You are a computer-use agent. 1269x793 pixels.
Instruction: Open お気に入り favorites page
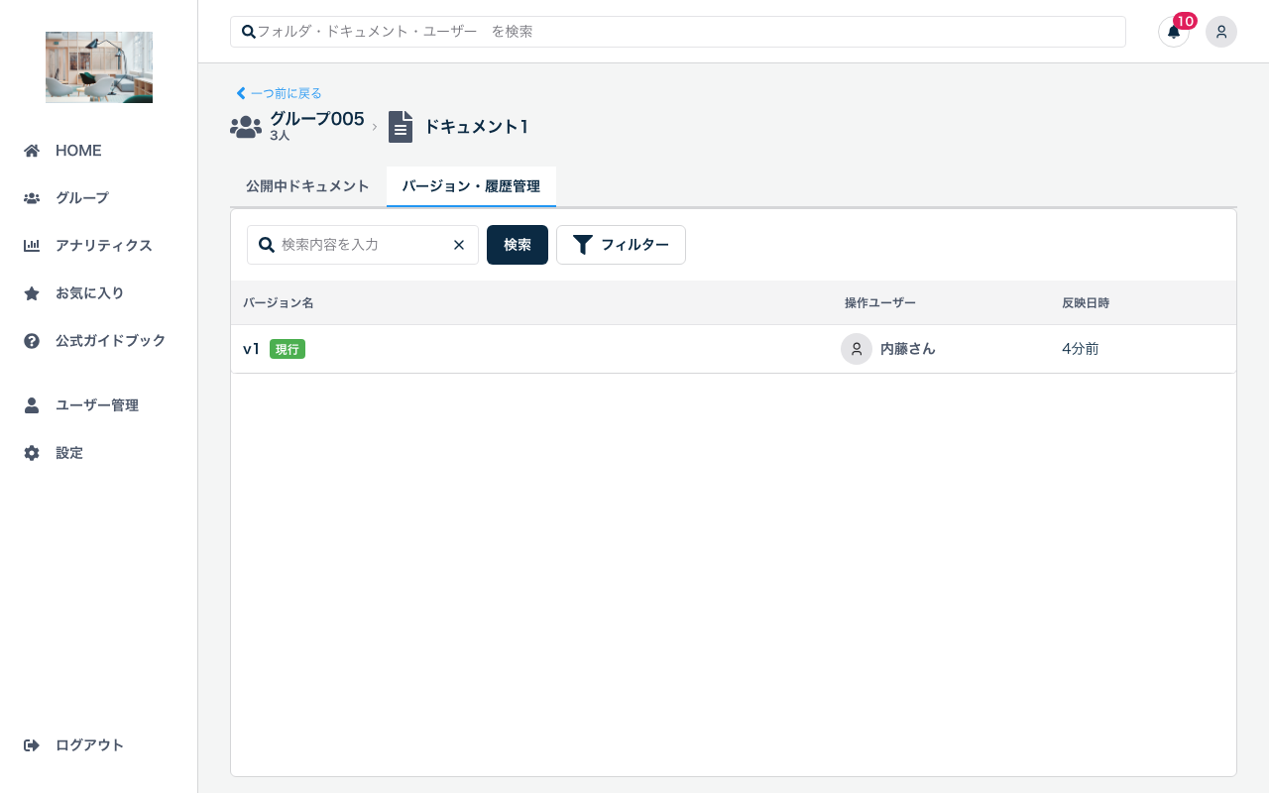89,293
